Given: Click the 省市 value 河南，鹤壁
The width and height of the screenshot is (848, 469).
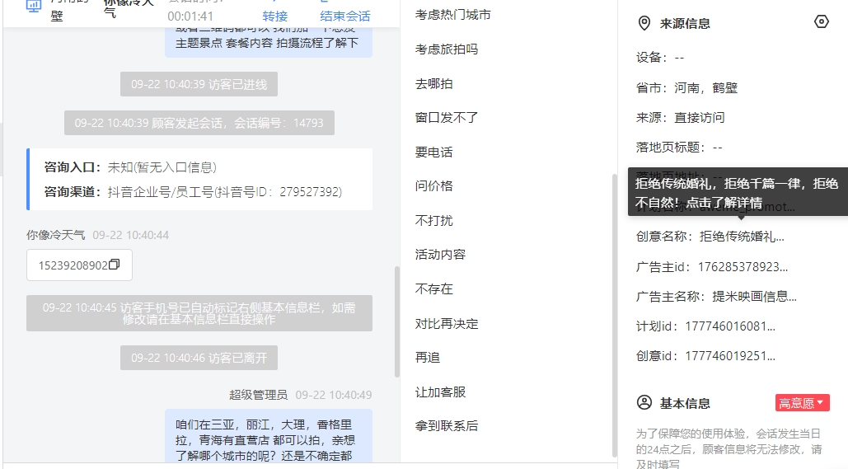Looking at the screenshot, I should [705, 87].
